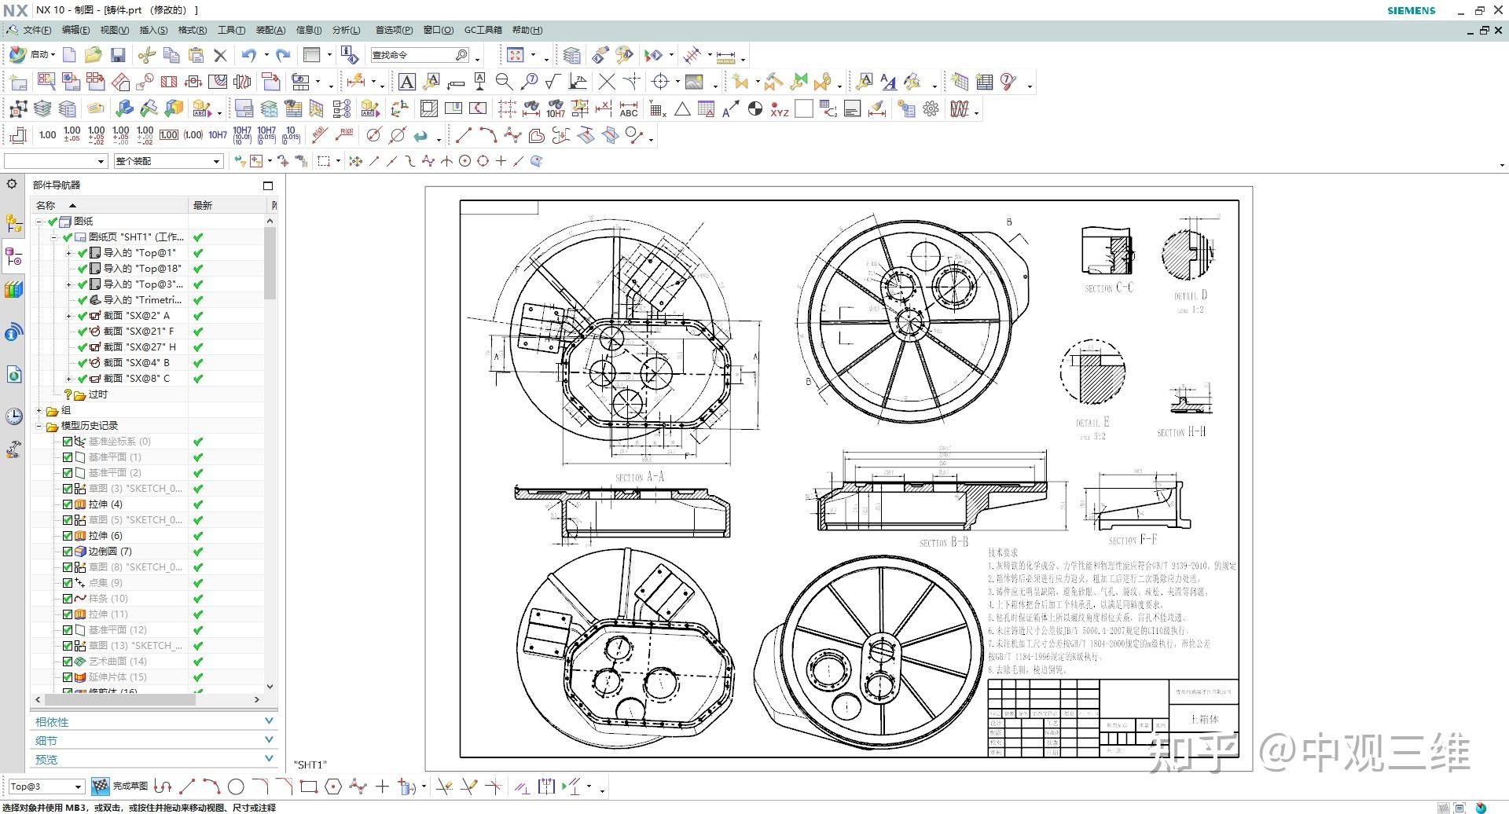Open the History clock sidebar icon
Screen dimensions: 1509x814
(x=13, y=416)
